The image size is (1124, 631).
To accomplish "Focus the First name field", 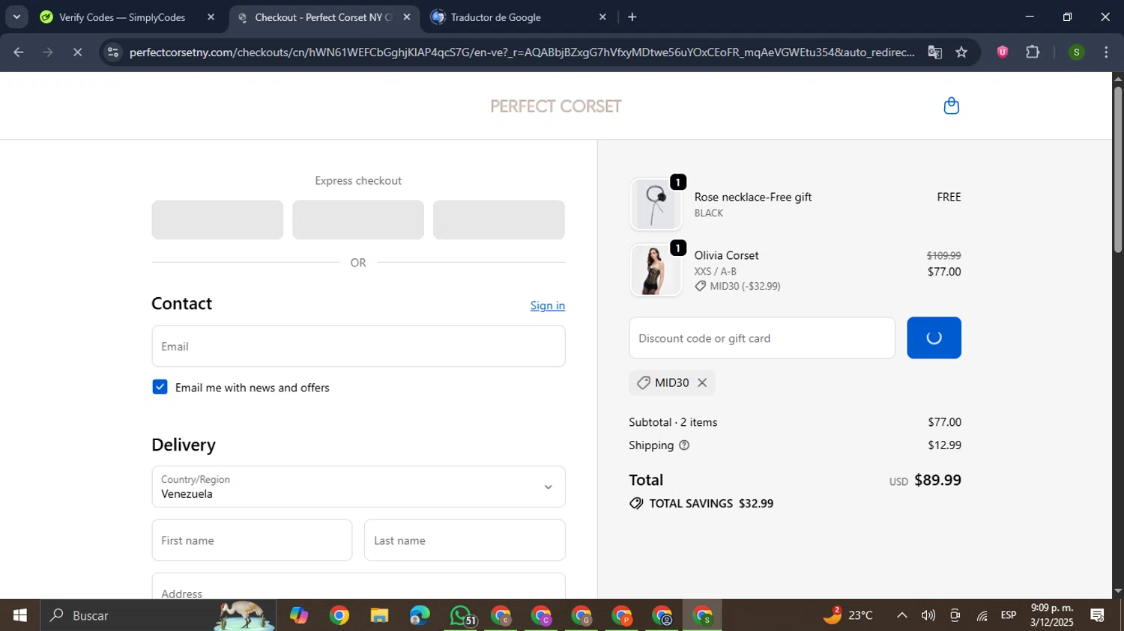I will (252, 540).
